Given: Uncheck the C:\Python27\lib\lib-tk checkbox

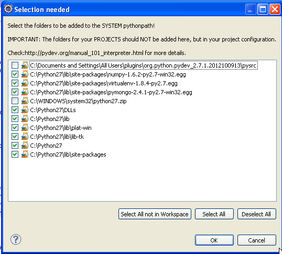Looking at the screenshot, I should [15, 137].
